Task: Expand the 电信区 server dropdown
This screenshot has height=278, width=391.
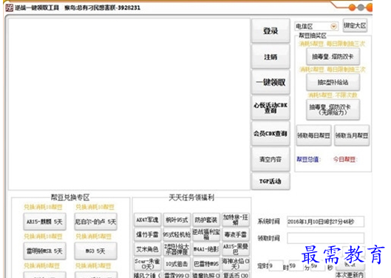Action: click(x=333, y=26)
